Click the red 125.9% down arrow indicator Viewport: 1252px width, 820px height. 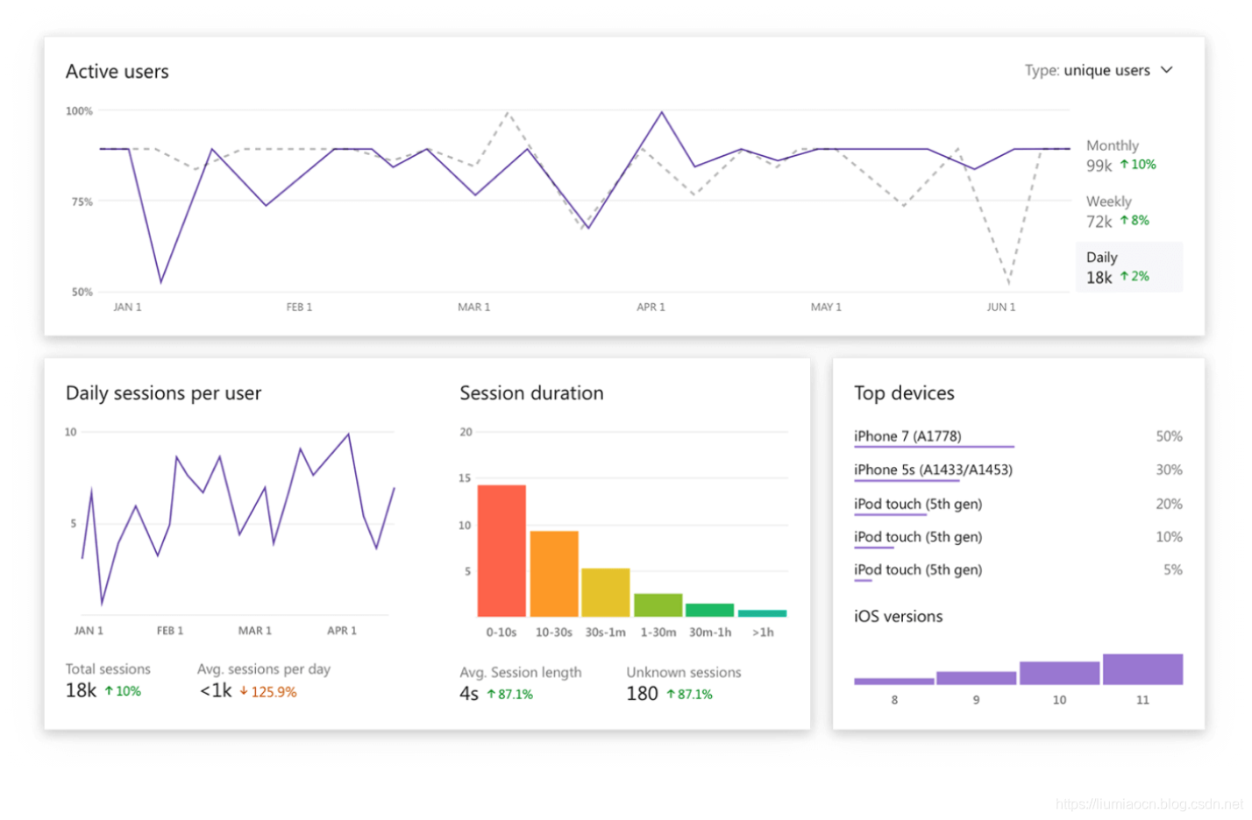(268, 692)
